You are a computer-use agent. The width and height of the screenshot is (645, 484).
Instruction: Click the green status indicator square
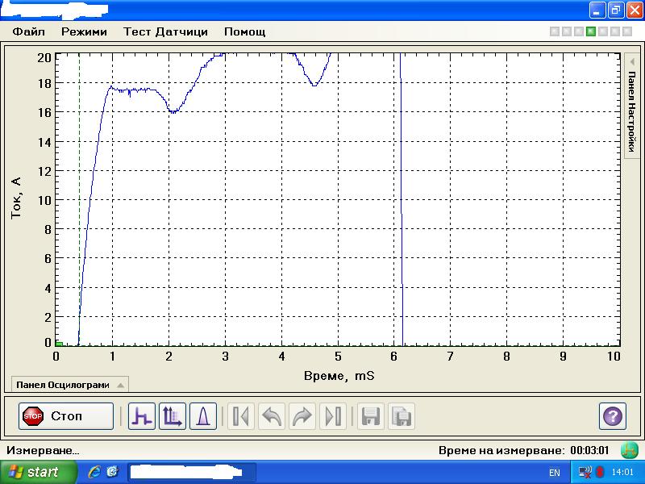591,32
